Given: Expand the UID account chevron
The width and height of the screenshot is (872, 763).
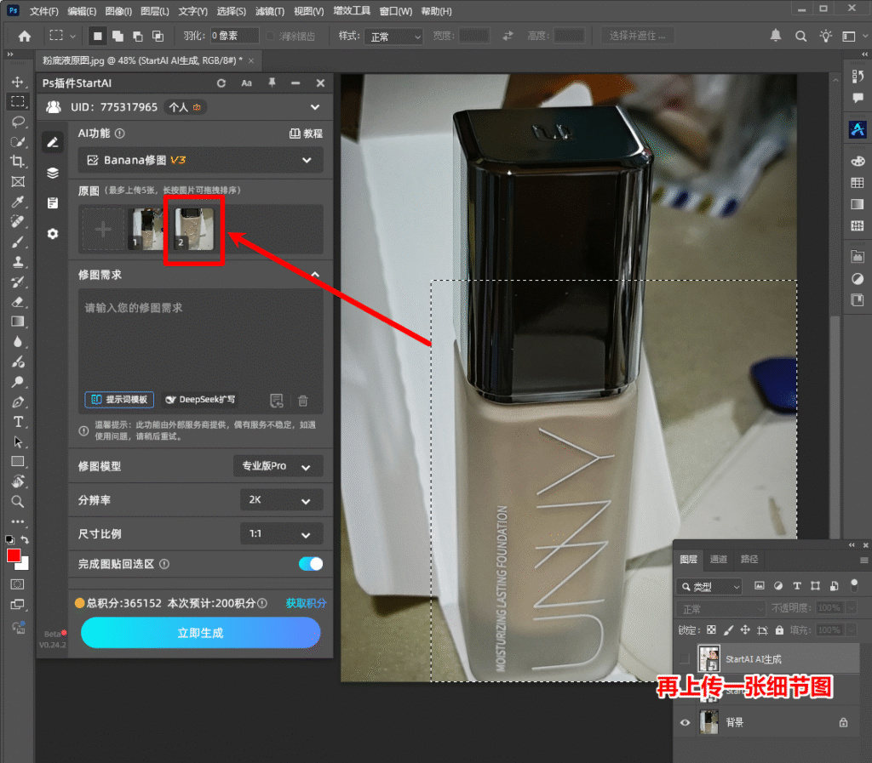Looking at the screenshot, I should (315, 107).
